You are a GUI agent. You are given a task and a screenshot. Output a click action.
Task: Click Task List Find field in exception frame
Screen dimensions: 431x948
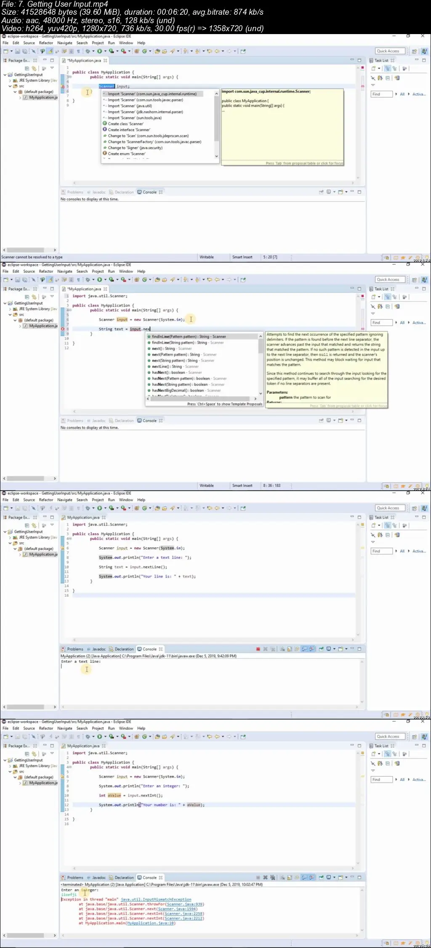point(382,780)
